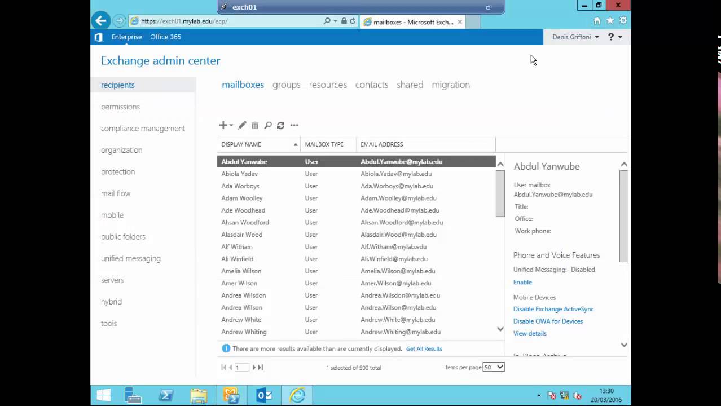Click Disable OWA for Devices link
The height and width of the screenshot is (406, 721).
pos(548,321)
